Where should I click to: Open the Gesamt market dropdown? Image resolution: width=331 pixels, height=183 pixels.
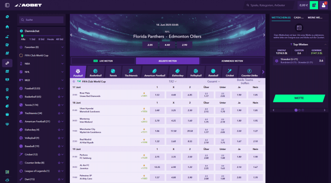tap(213, 82)
